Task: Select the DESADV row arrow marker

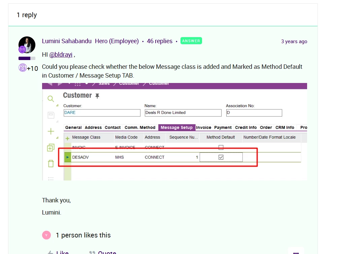Action: pos(68,157)
